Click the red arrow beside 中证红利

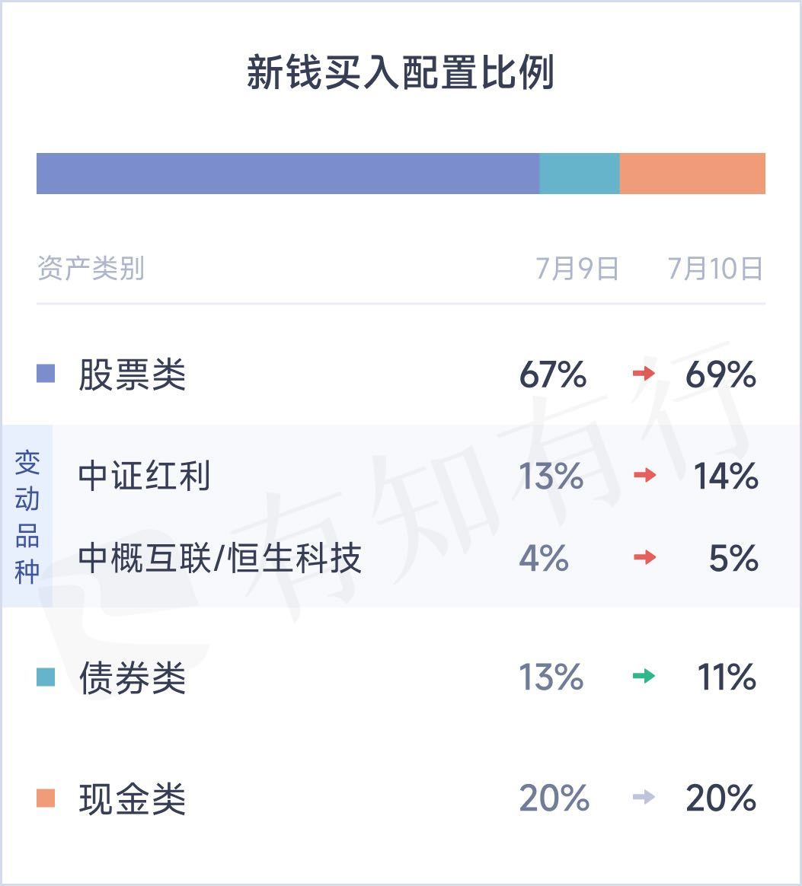pos(644,475)
